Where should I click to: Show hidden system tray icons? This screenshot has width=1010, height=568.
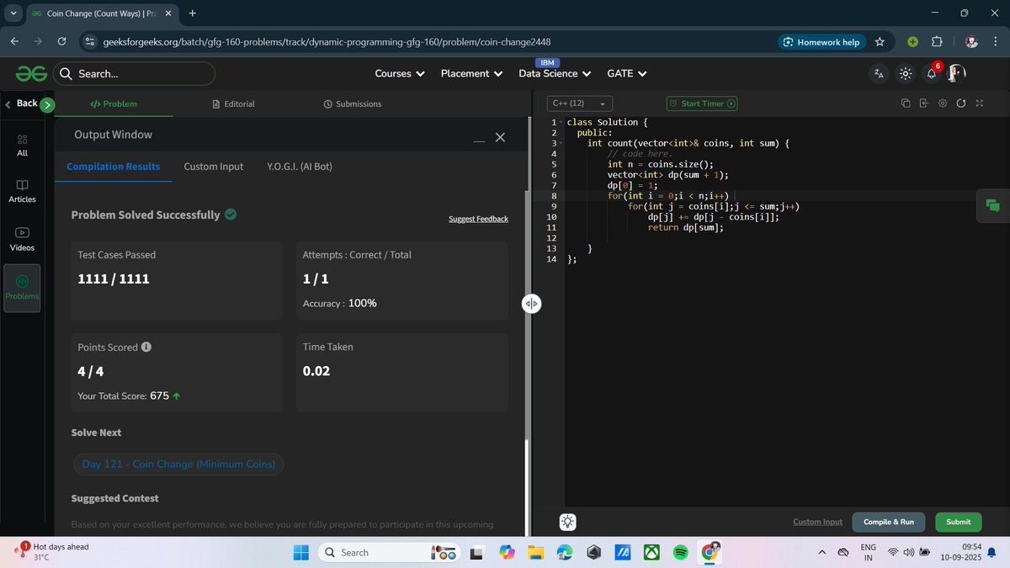[821, 552]
